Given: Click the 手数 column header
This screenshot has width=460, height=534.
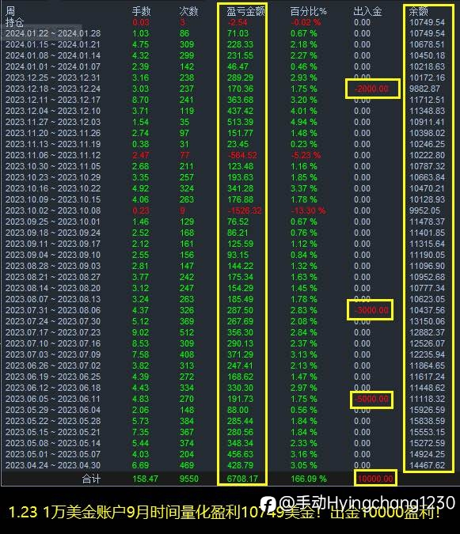Looking at the screenshot, I should click(x=141, y=11).
